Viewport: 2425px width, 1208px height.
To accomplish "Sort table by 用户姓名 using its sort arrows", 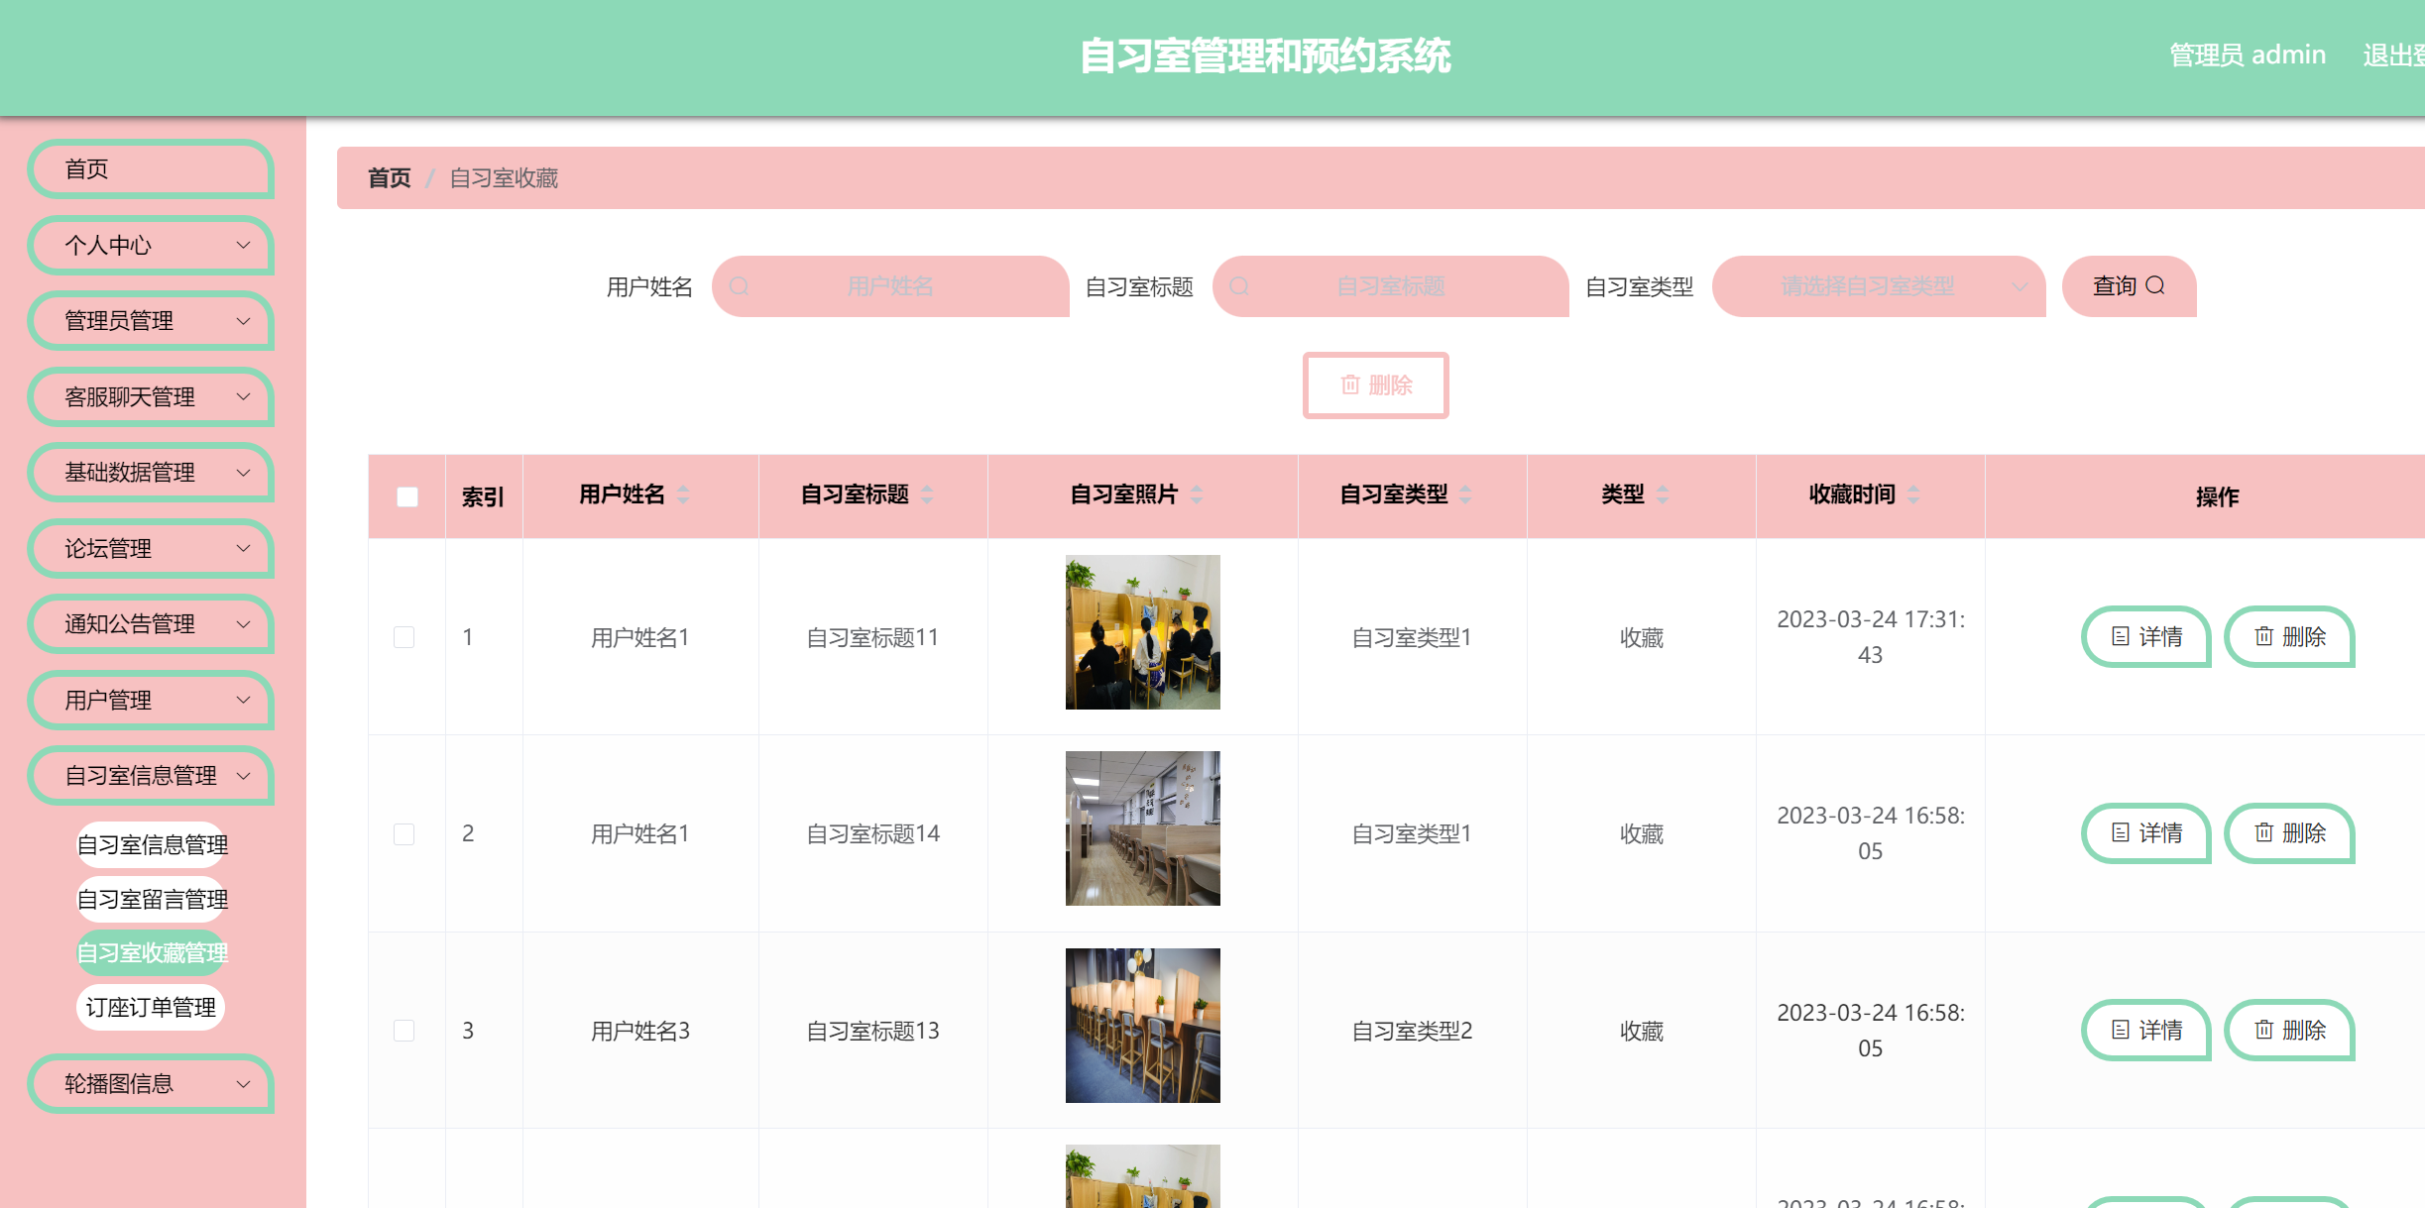I will (684, 495).
